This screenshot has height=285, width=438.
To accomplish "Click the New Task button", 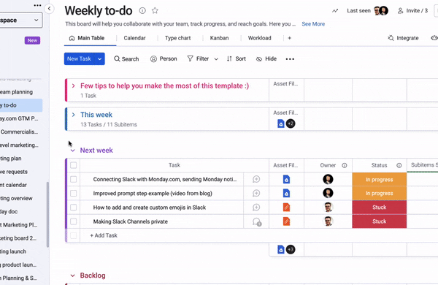I will click(80, 59).
